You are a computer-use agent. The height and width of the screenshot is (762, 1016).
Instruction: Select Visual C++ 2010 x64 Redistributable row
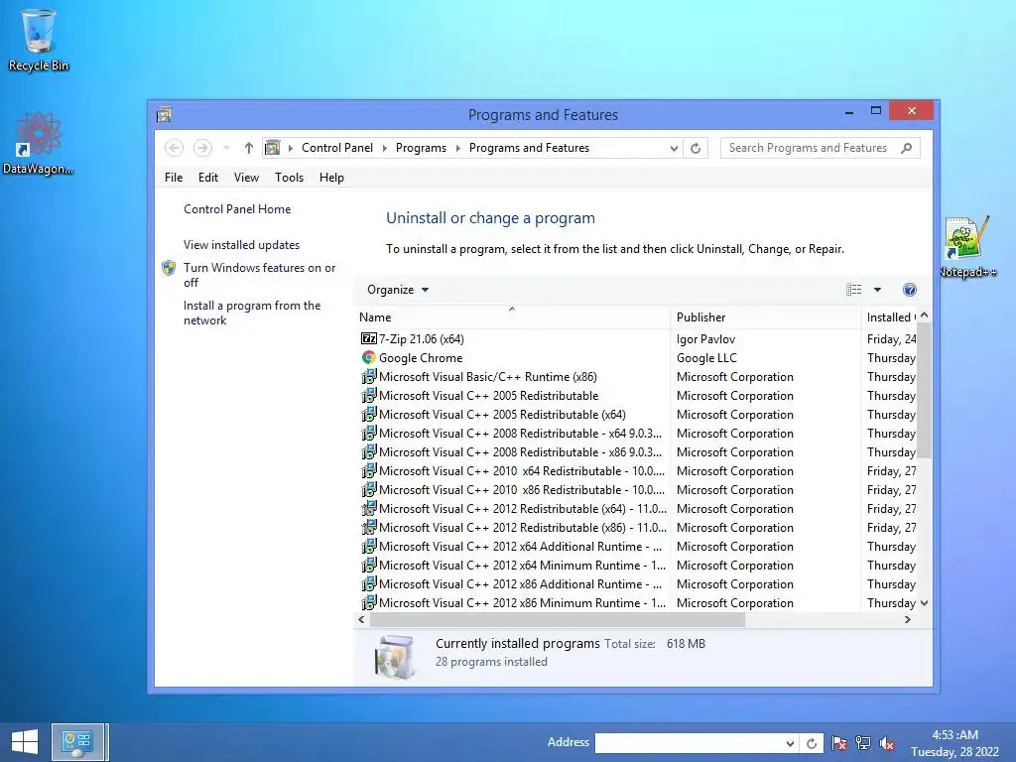[513, 471]
